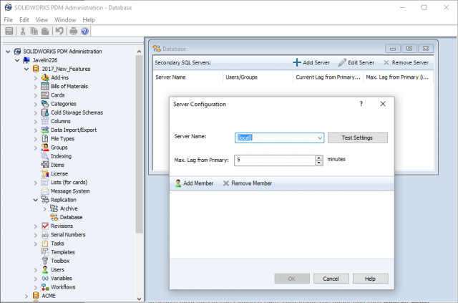The image size is (458, 303).
Task: Click the Copy toolbar icon
Action: 34,31
